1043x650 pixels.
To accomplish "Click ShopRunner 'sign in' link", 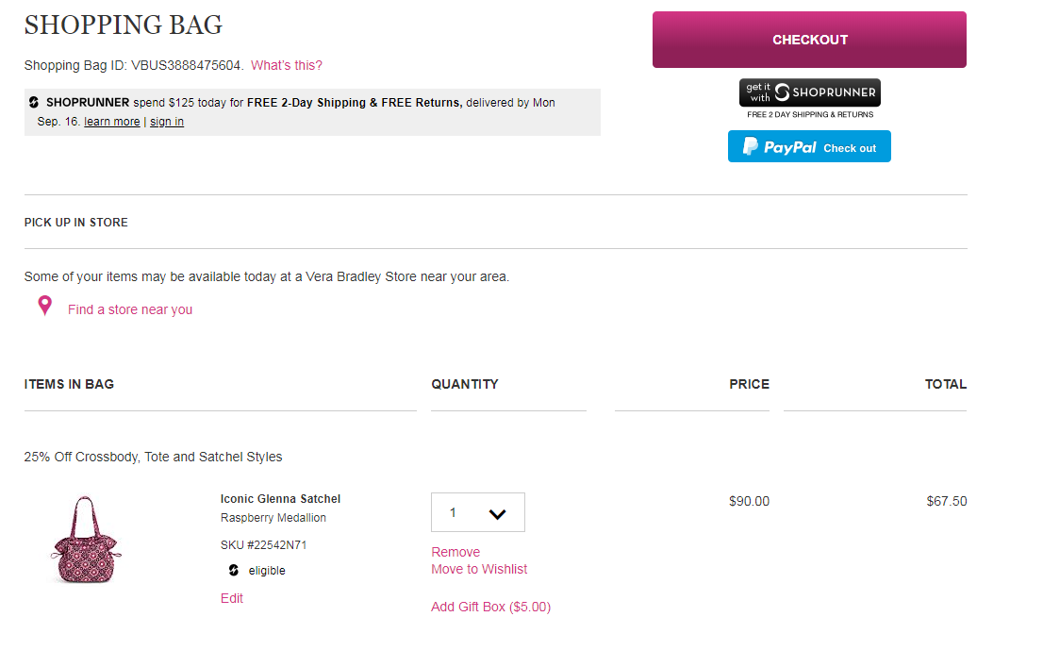I will (166, 122).
